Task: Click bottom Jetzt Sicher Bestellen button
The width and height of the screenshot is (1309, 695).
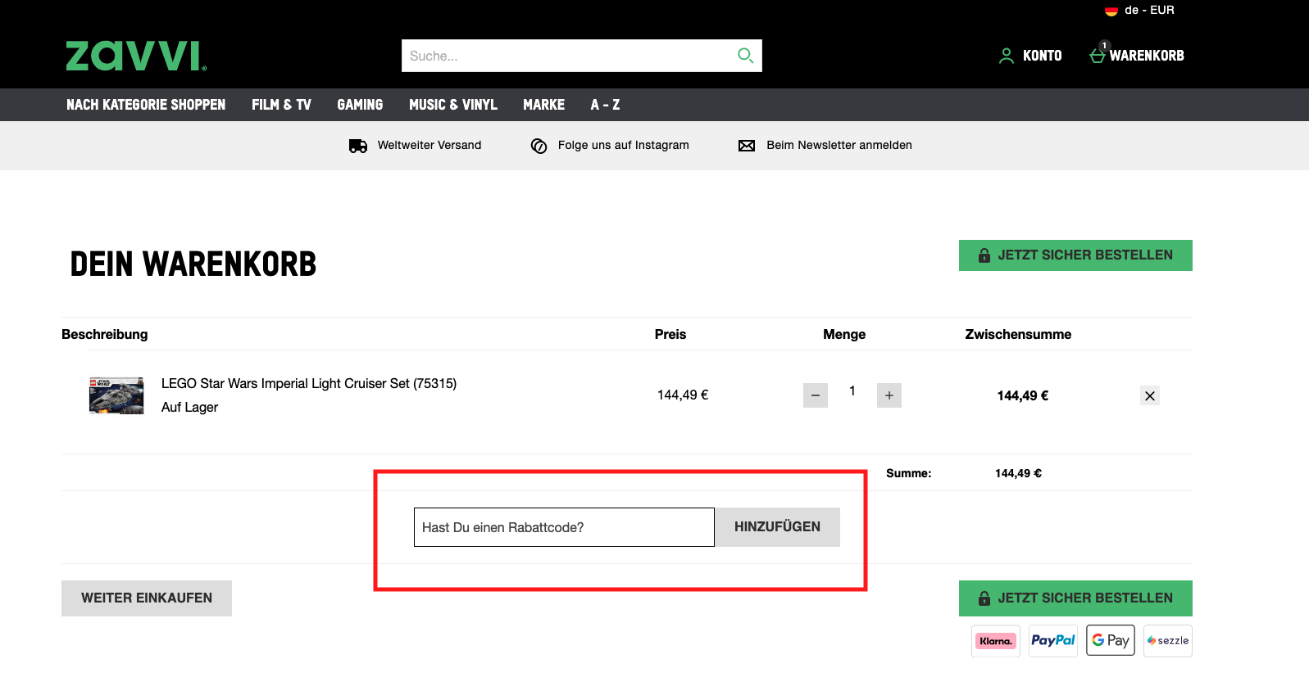Action: click(1075, 598)
